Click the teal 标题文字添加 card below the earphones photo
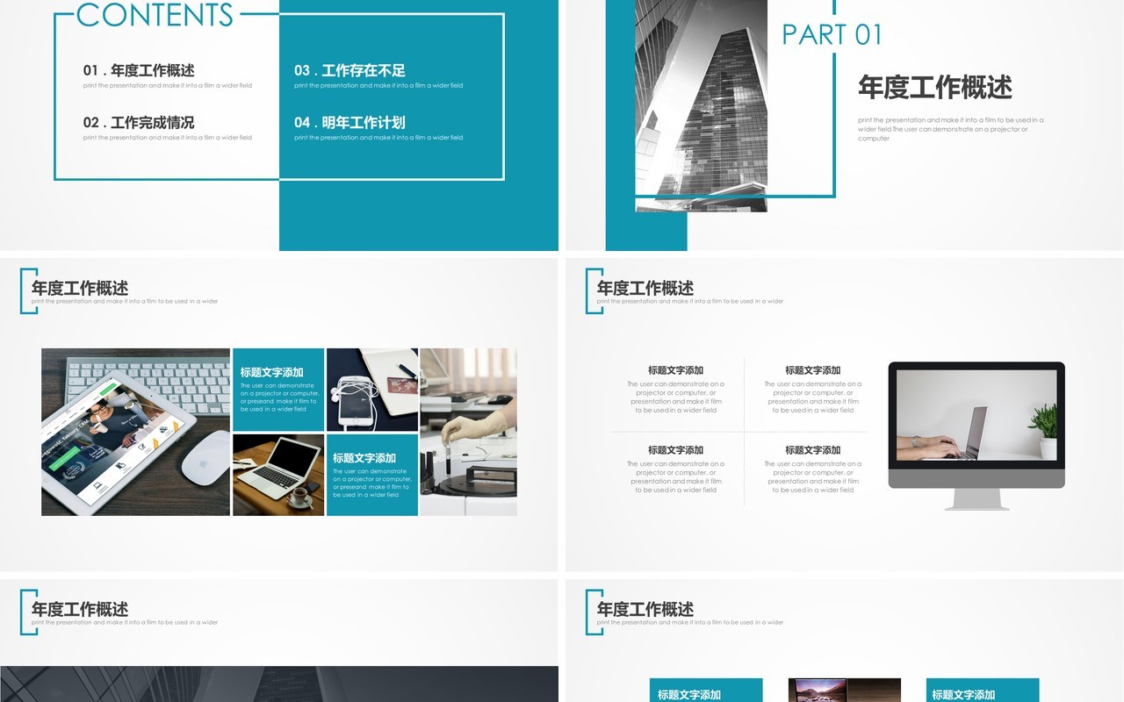The width and height of the screenshot is (1124, 702). pos(372,475)
